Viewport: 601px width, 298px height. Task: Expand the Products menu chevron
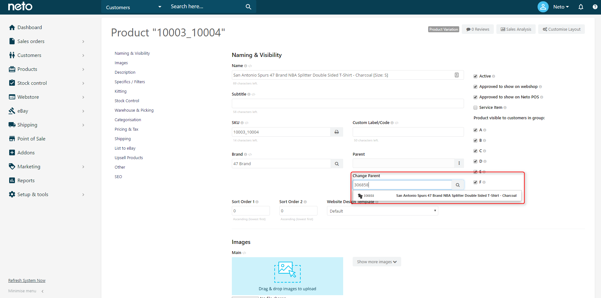coord(83,69)
